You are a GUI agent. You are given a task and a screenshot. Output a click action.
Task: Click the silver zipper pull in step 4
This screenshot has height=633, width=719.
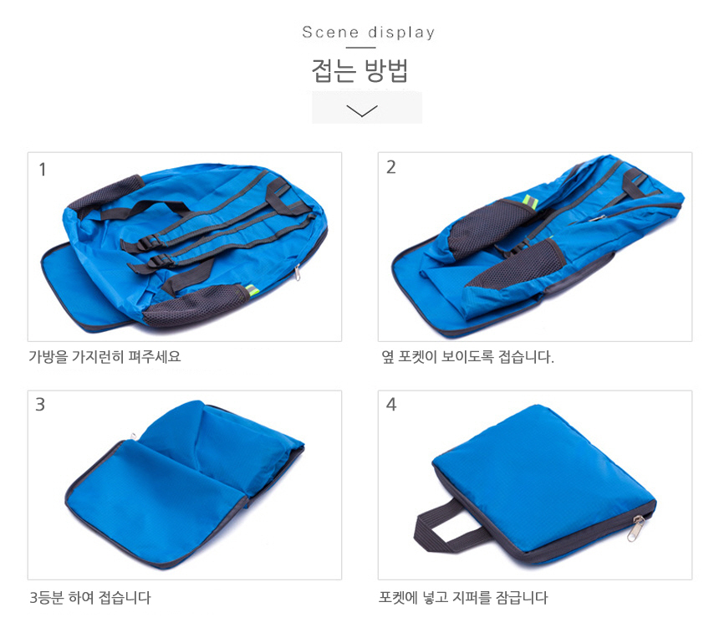637,528
